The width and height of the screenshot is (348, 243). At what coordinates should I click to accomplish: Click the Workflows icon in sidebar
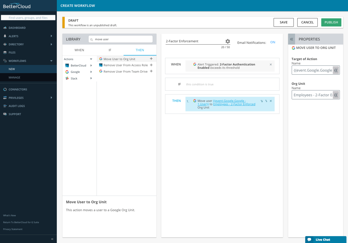[5, 61]
